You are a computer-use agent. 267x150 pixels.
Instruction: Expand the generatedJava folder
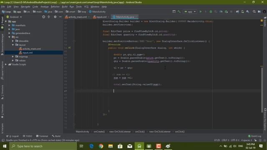pos(9,33)
